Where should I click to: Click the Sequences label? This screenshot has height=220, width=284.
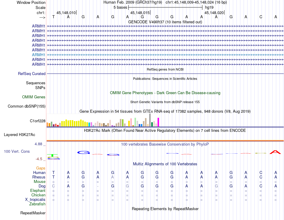point(36,83)
